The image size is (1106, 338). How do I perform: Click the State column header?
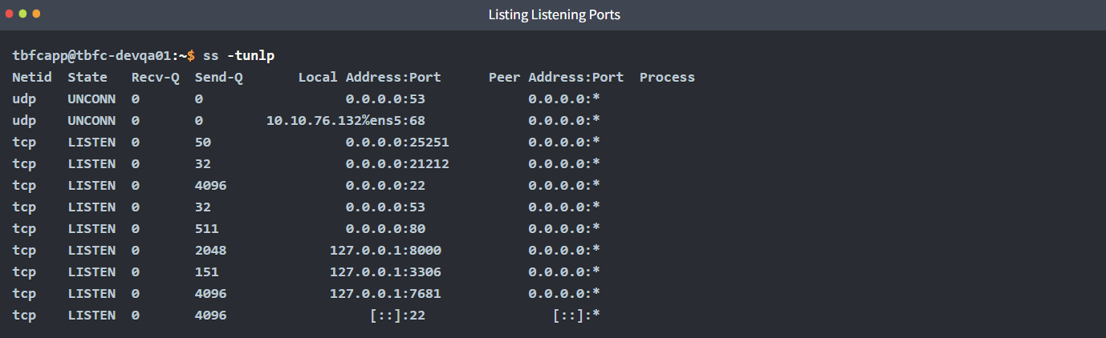click(87, 78)
